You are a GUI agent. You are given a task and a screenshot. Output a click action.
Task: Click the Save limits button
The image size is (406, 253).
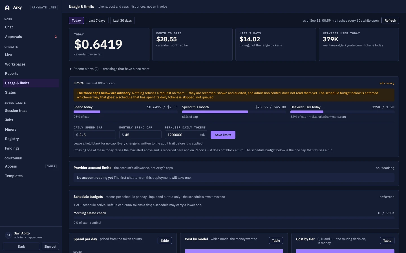[223, 135]
